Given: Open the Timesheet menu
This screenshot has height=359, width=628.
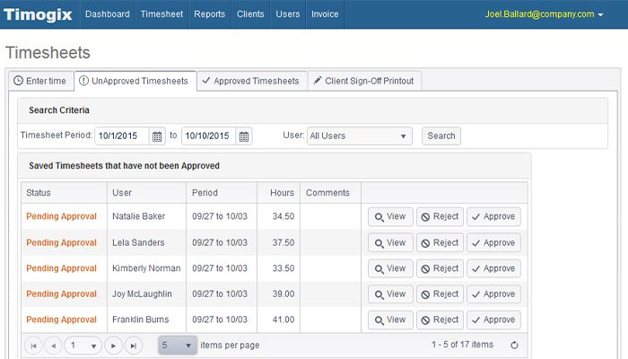Looking at the screenshot, I should coord(161,14).
